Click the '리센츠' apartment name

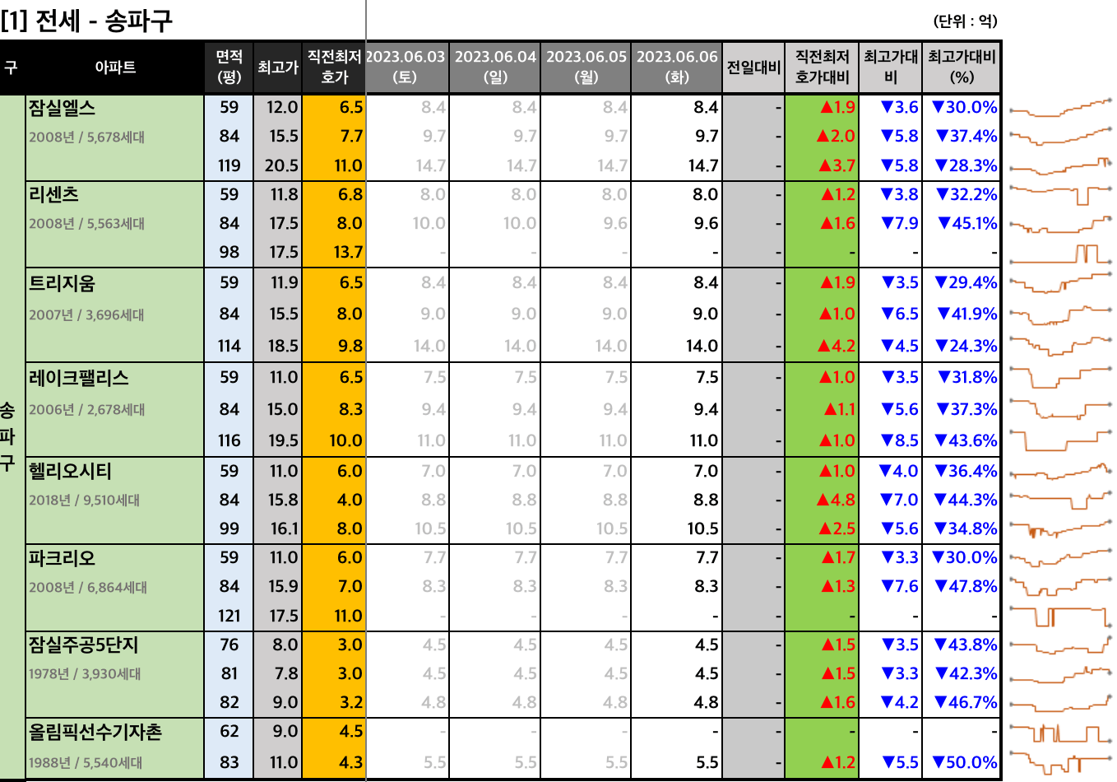pyautogui.click(x=53, y=194)
